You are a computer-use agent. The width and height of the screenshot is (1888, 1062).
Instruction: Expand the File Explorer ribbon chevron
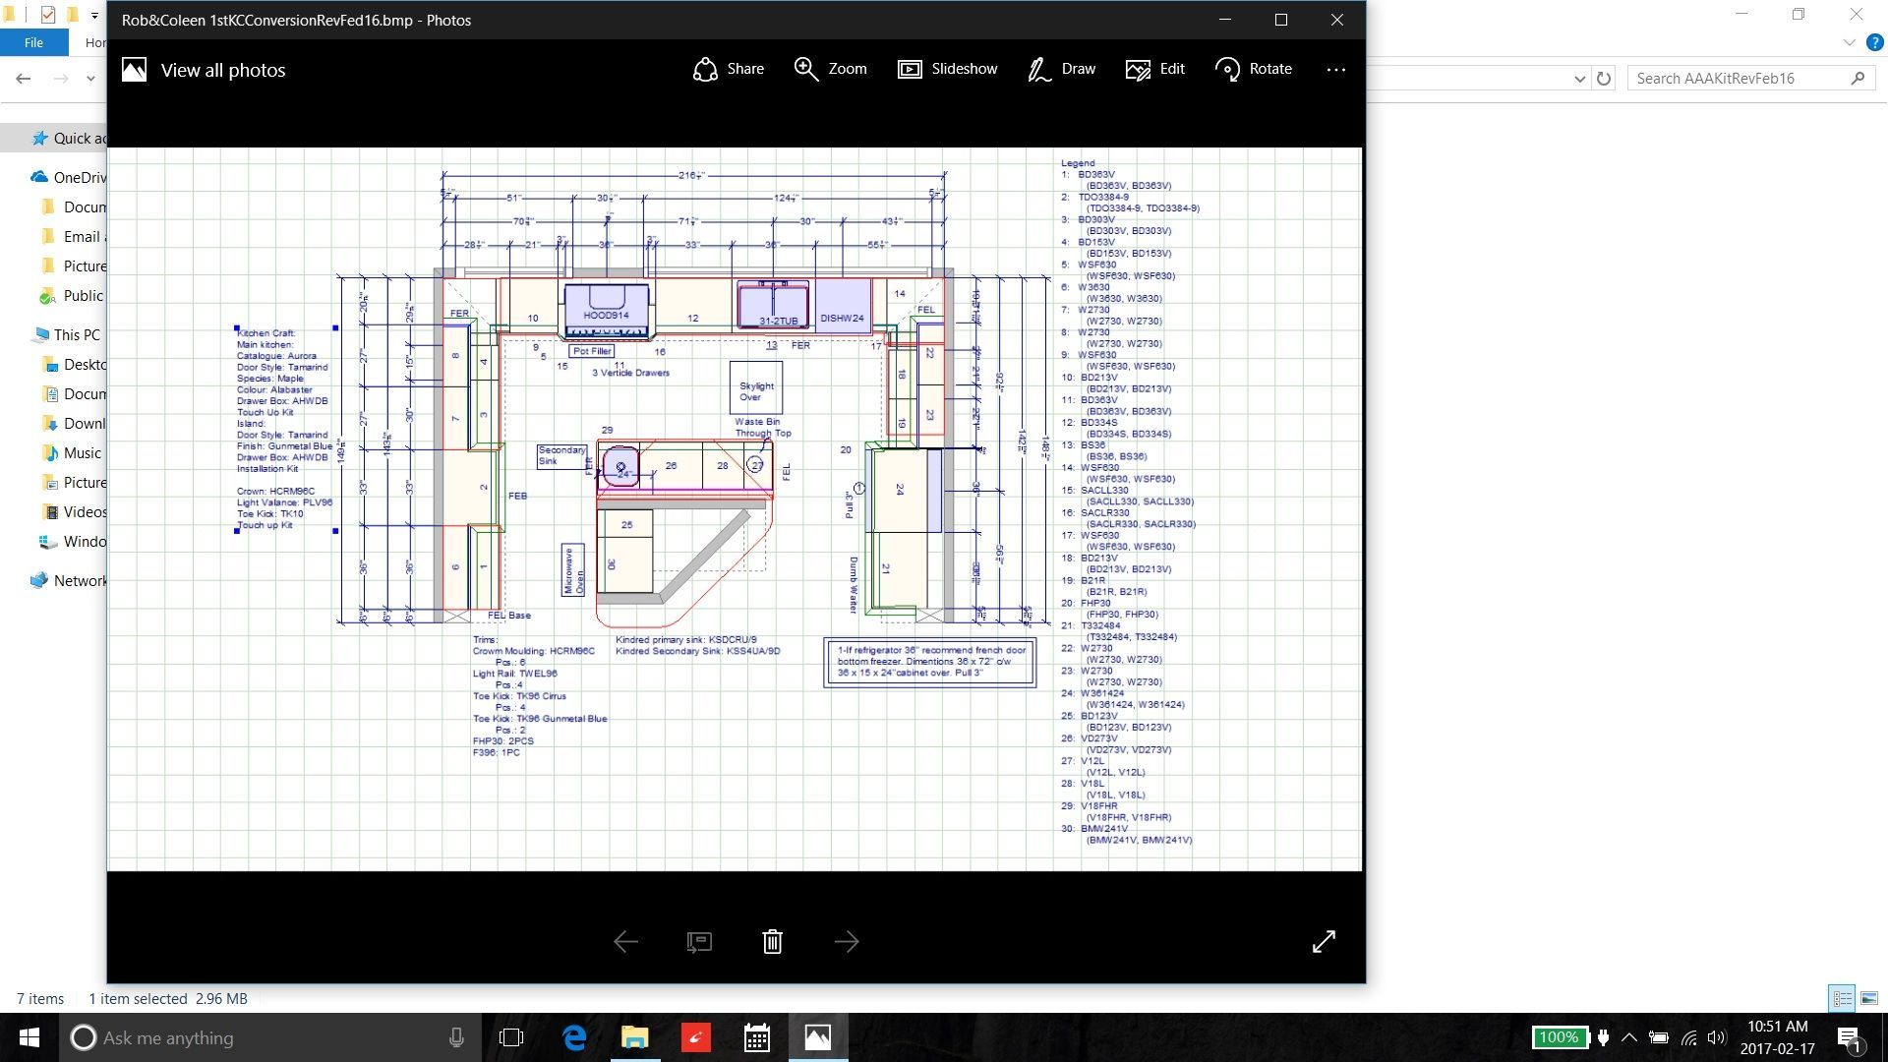(x=1849, y=43)
